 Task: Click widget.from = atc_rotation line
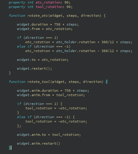pyautogui.click(x=45, y=29)
